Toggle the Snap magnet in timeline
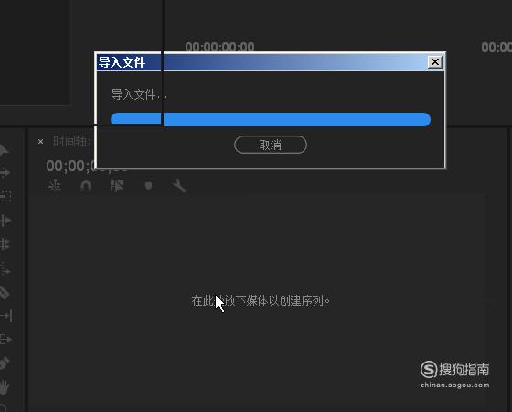 86,186
